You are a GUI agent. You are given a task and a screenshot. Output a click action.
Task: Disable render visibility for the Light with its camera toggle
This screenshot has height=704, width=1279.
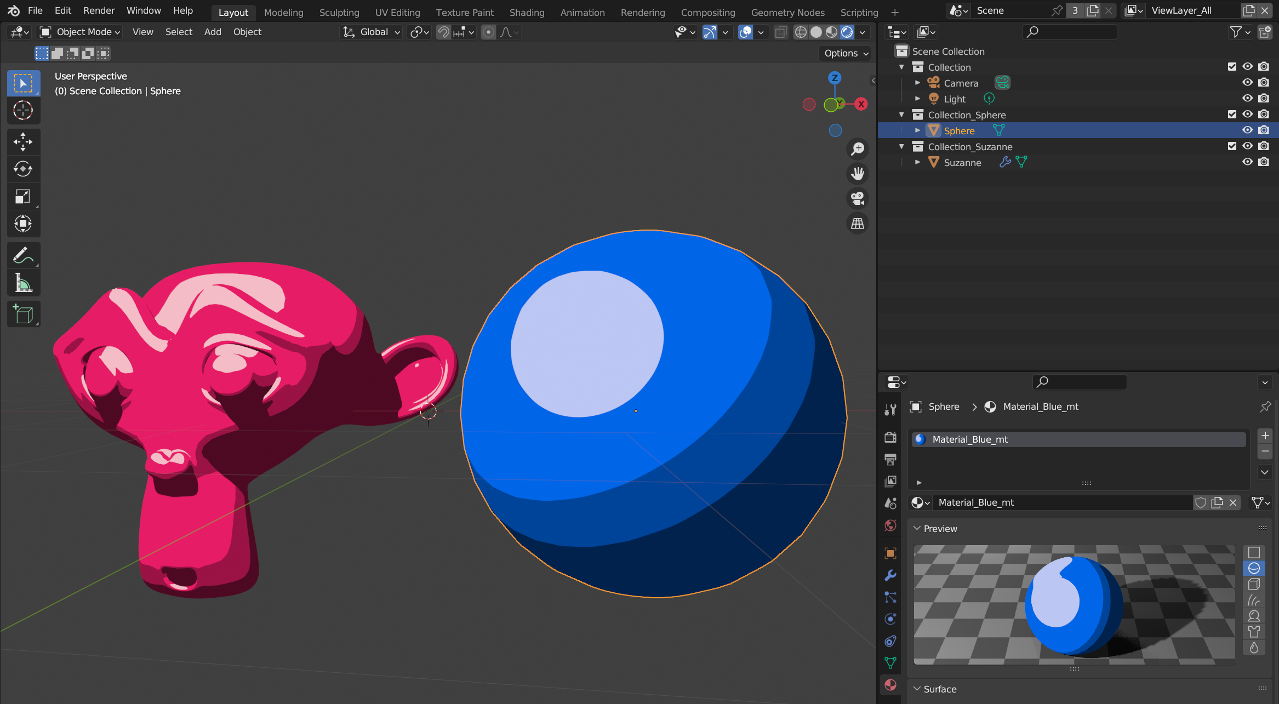[1264, 98]
